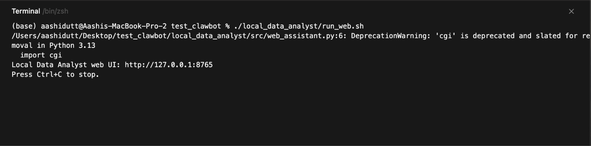Click the % prompt symbol
Image resolution: width=591 pixels, height=146 pixels.
[x=227, y=26]
